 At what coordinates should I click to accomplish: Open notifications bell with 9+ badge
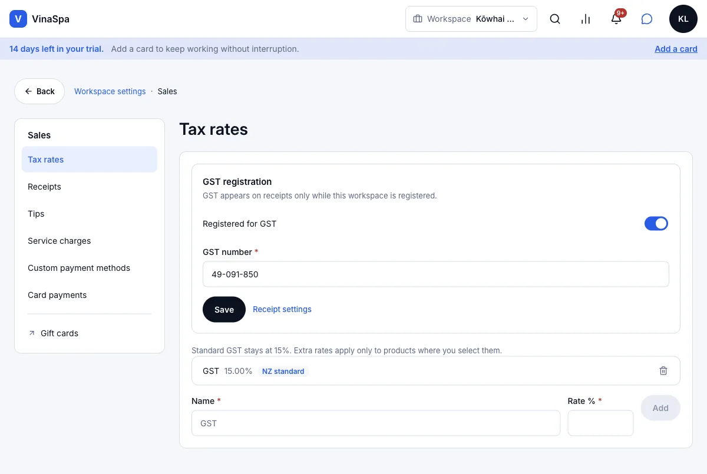(x=616, y=19)
